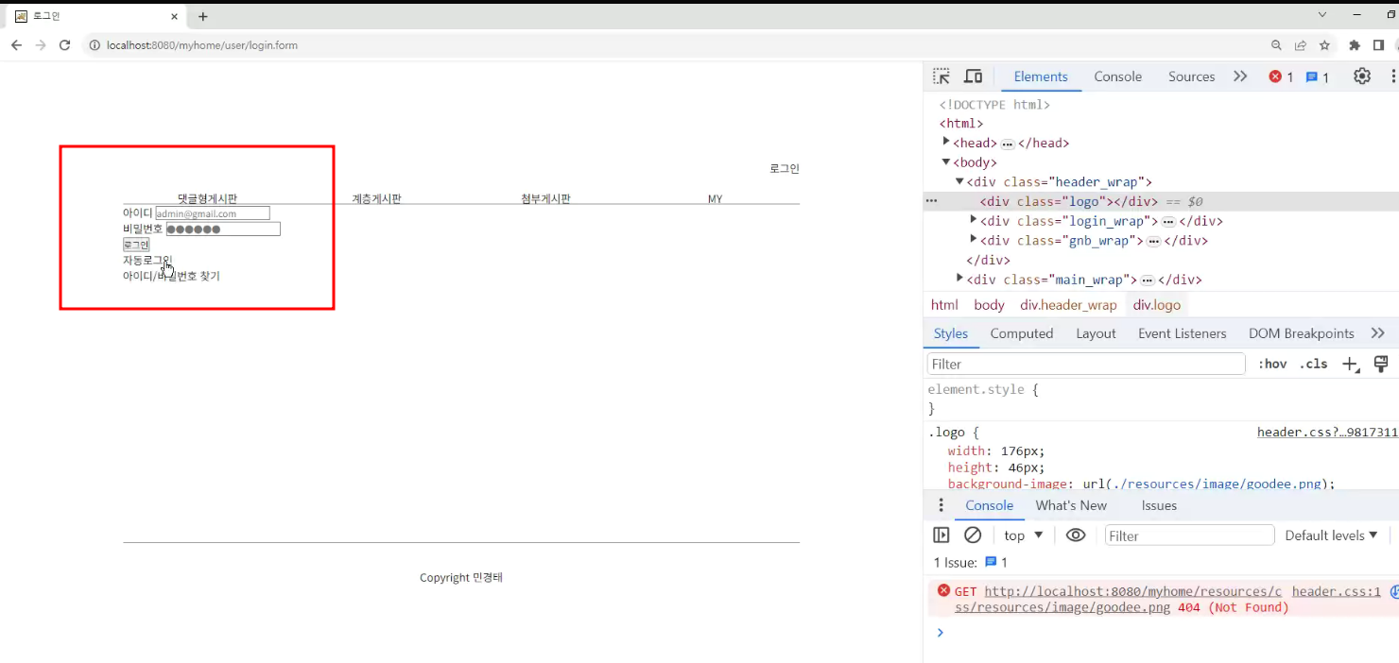Show the error count badge
Viewport: 1399px width, 663px height.
click(1281, 77)
